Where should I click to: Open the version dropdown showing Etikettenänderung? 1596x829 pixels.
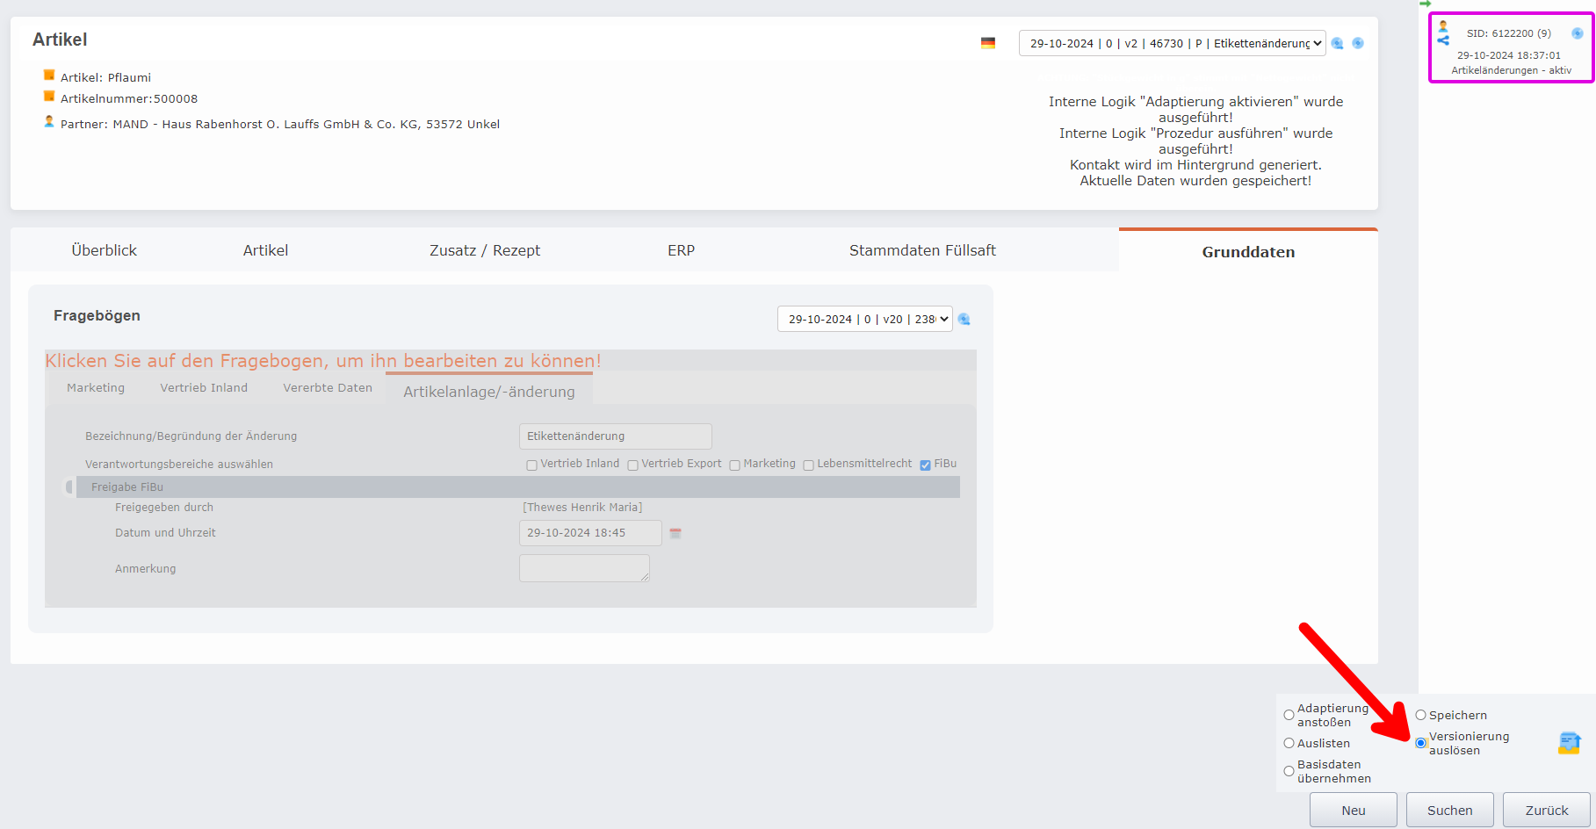(1172, 42)
